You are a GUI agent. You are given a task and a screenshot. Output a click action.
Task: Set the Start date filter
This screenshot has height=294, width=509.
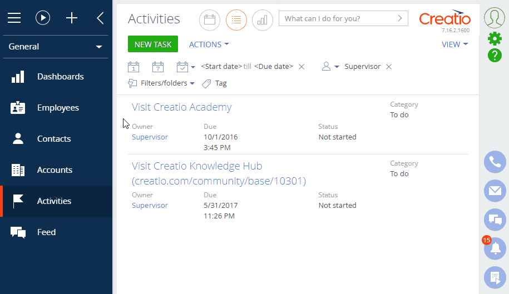point(221,67)
